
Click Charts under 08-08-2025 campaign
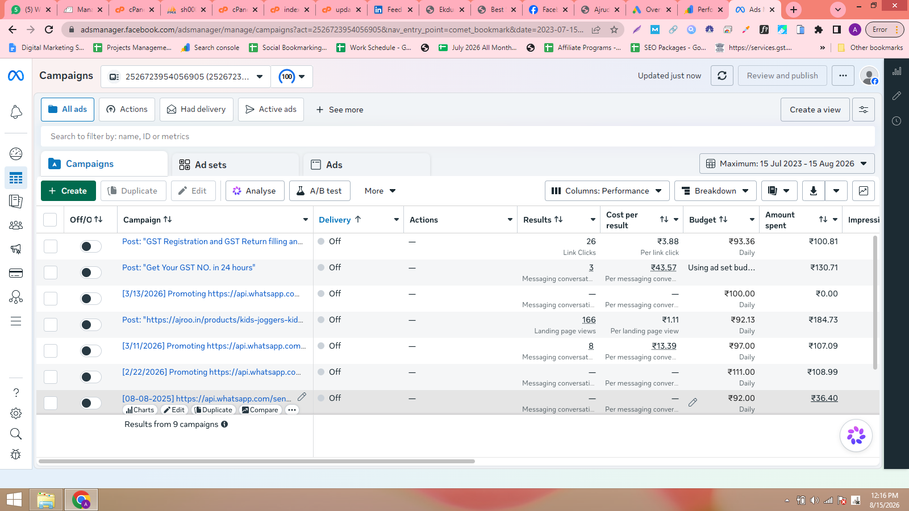tap(140, 410)
